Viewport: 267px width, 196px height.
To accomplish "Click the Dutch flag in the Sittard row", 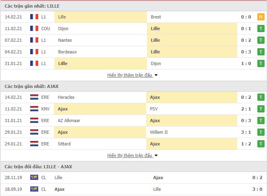I will [34, 144].
